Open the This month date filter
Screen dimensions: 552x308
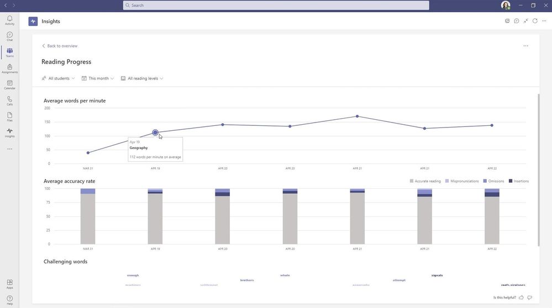[98, 78]
